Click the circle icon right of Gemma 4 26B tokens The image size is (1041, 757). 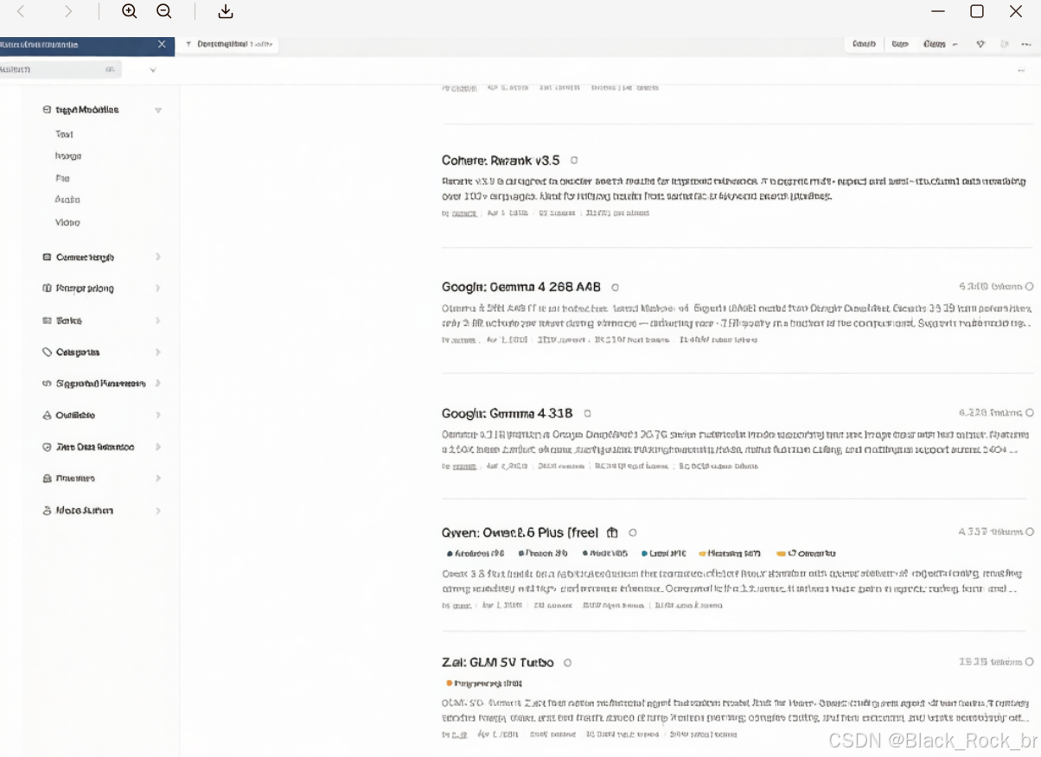[1029, 286]
